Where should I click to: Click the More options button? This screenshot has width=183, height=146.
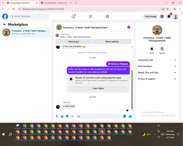(112, 42)
